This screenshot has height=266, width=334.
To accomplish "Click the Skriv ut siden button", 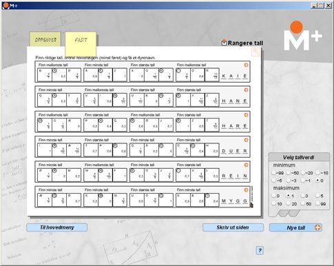I will (x=233, y=227).
